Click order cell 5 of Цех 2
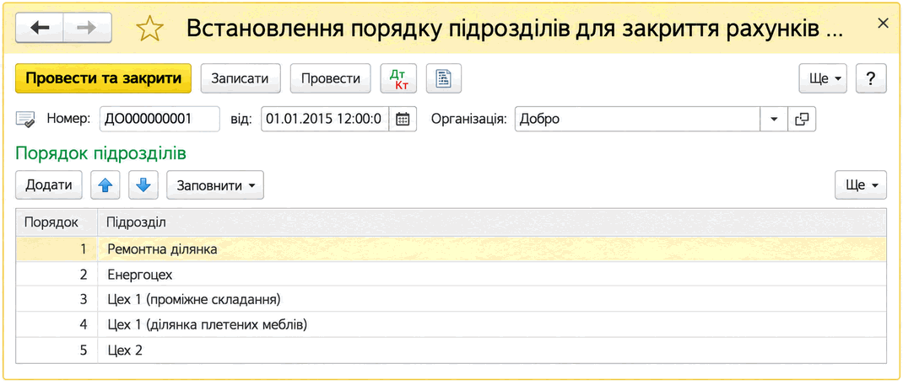 pyautogui.click(x=57, y=350)
